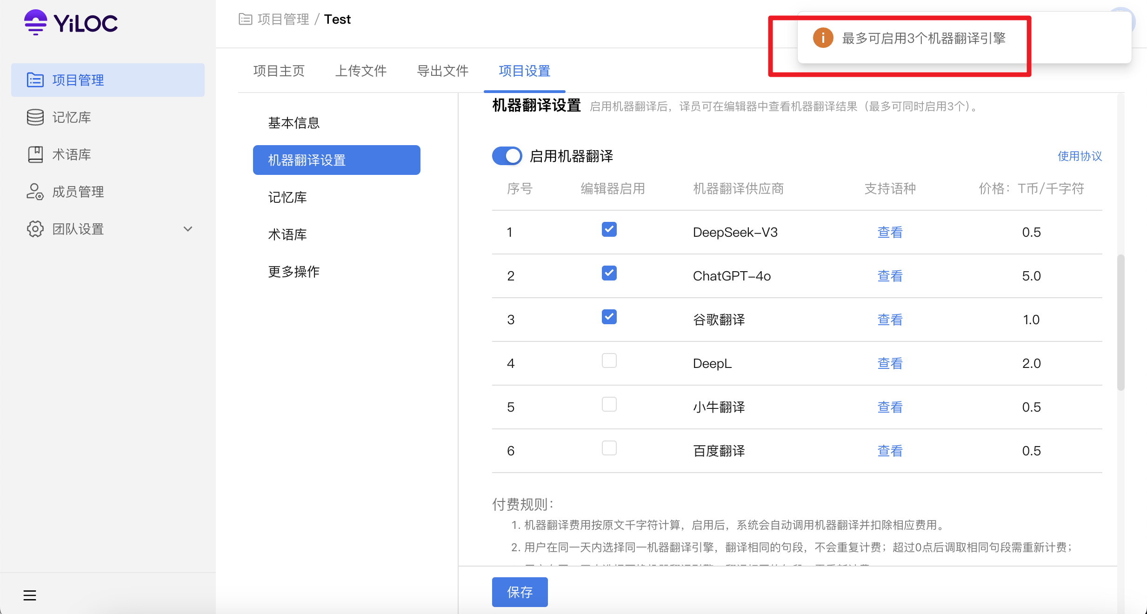Click the notification message 最多可启用3个机器翻译引擎
The width and height of the screenshot is (1147, 614).
coord(924,38)
